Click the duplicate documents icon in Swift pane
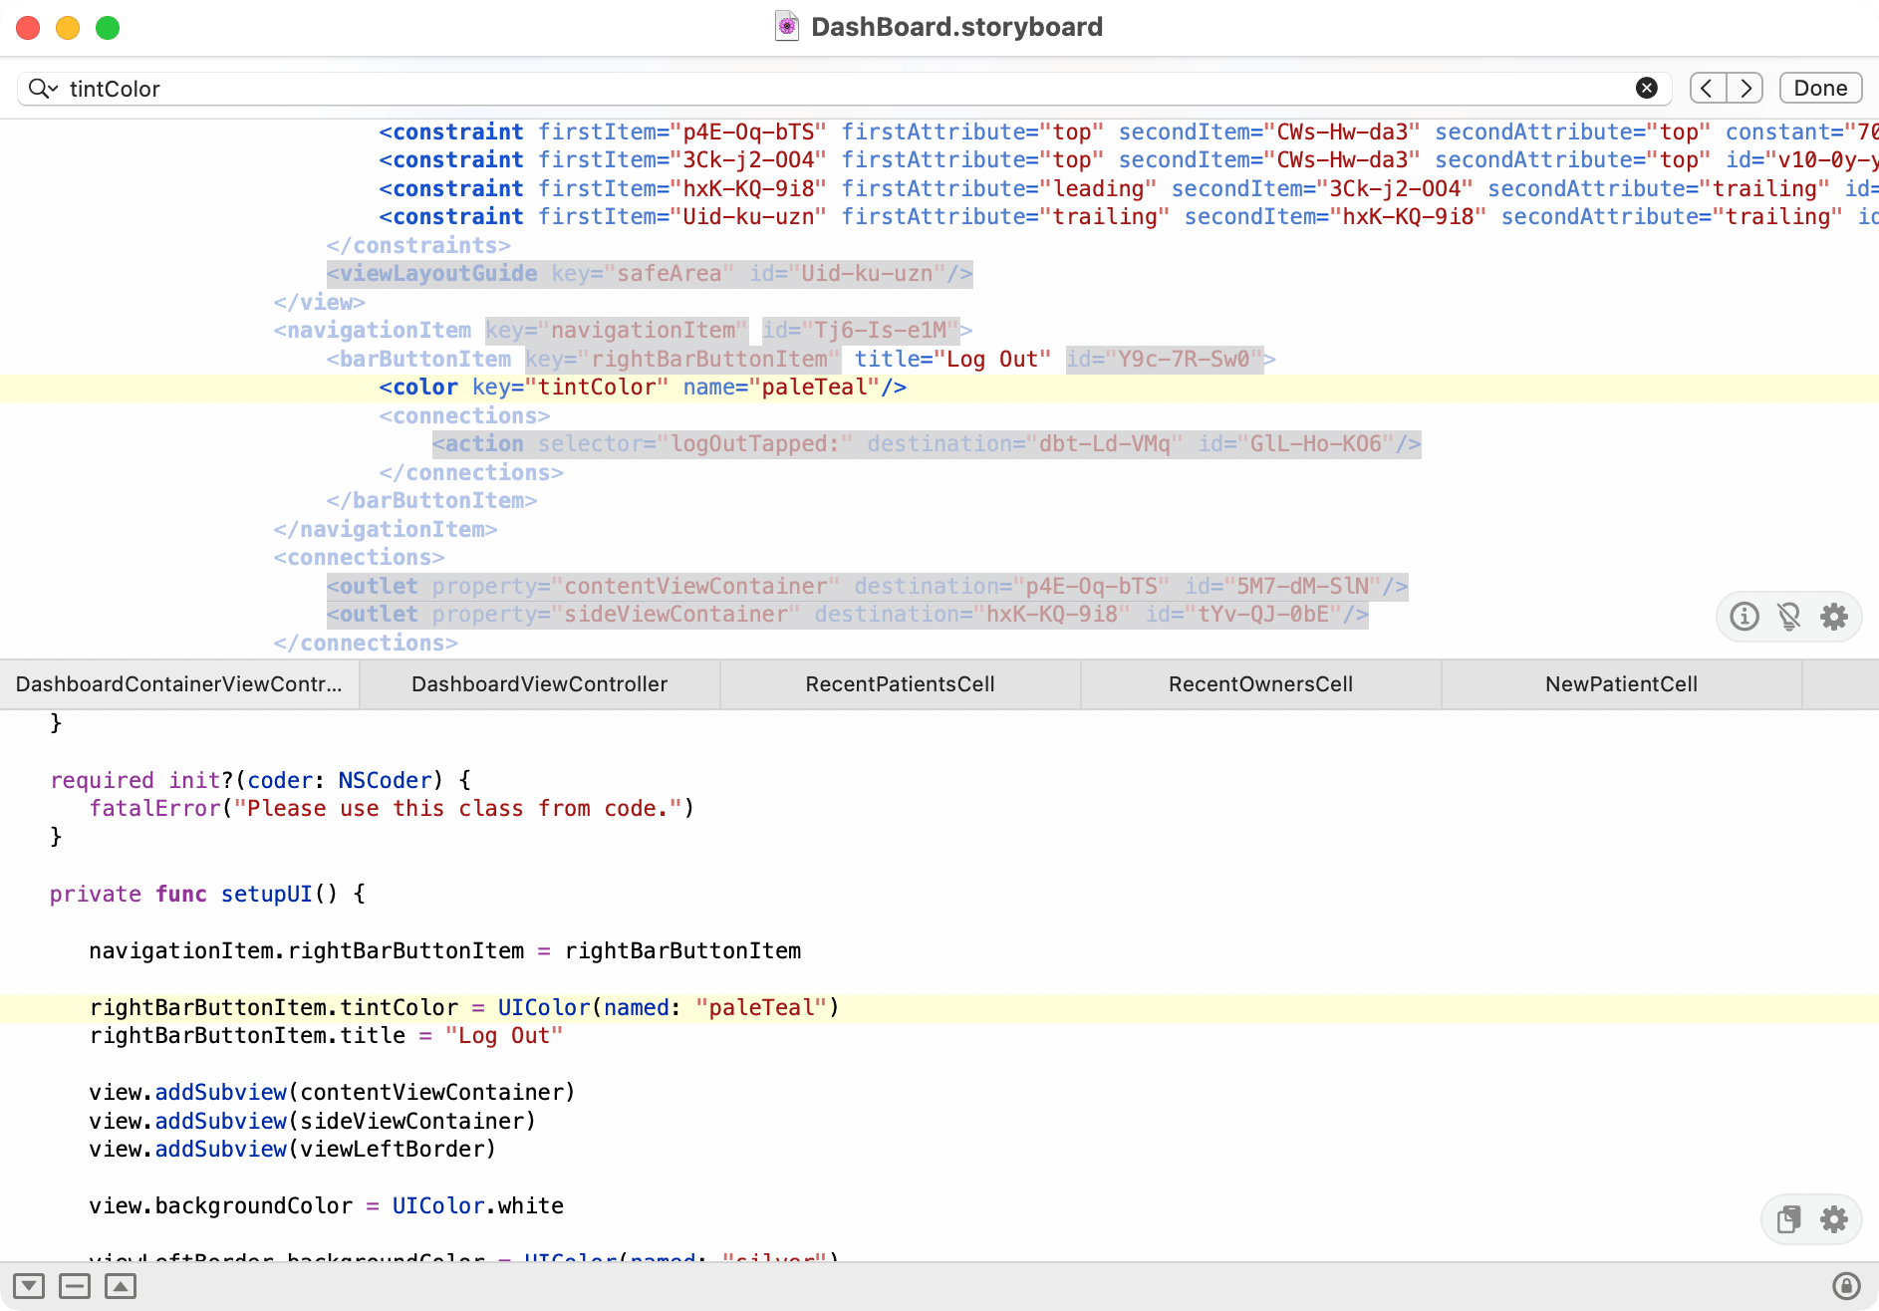 pyautogui.click(x=1788, y=1218)
